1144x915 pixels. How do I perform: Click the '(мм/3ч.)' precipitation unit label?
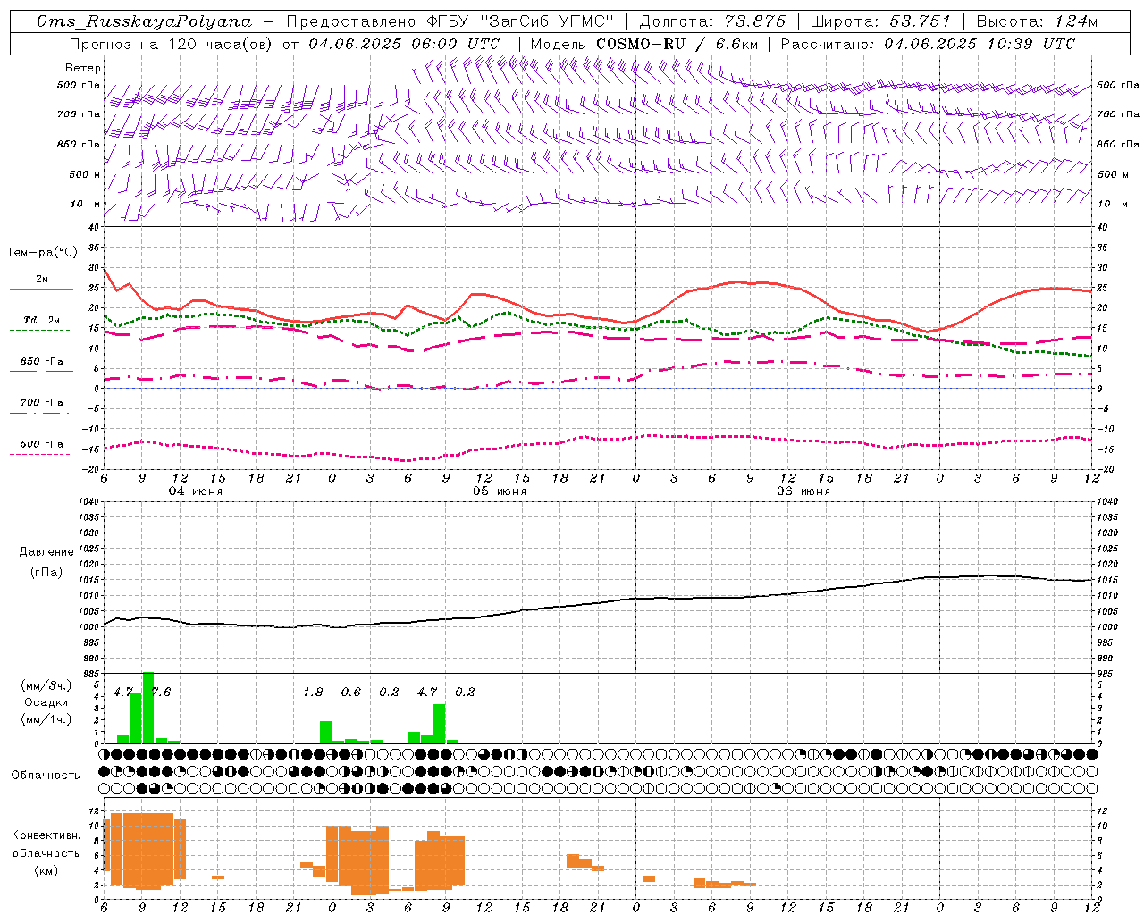46,685
